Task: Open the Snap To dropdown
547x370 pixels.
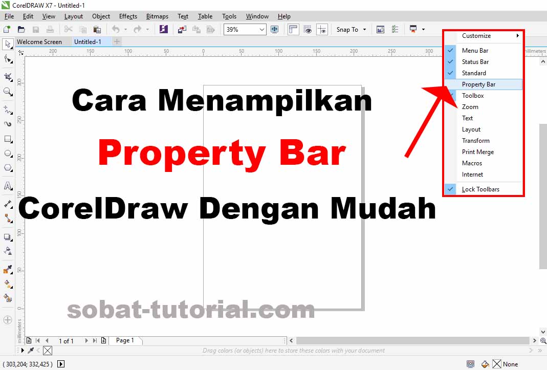Action: pos(351,29)
